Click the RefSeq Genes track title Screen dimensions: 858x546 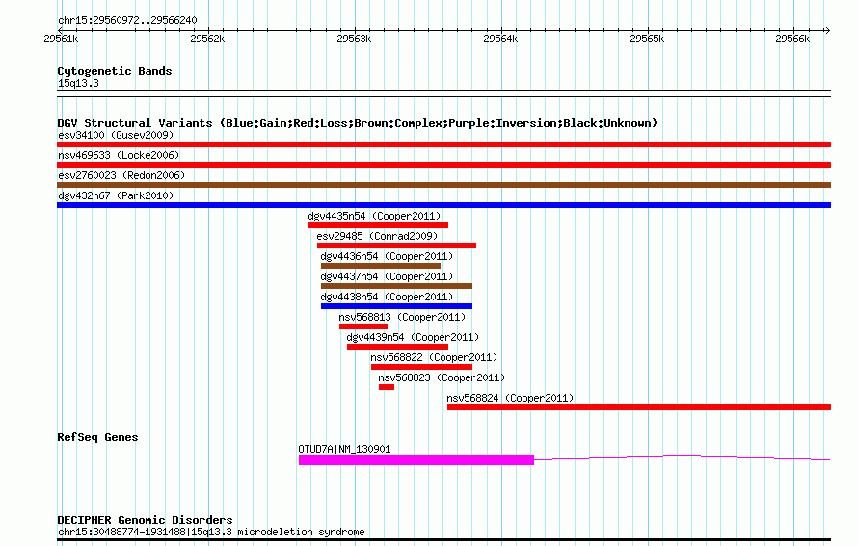click(x=97, y=437)
